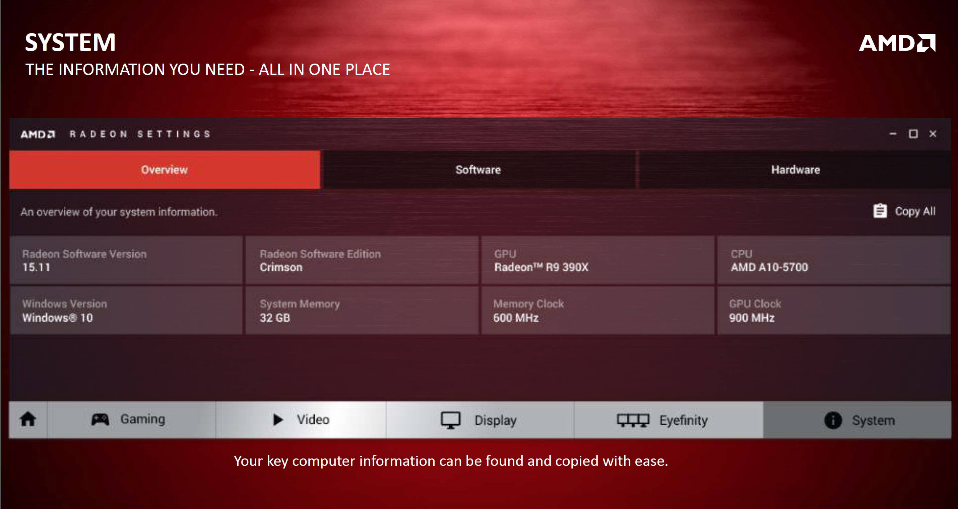Click the Radeon Software Edition label

tap(320, 254)
